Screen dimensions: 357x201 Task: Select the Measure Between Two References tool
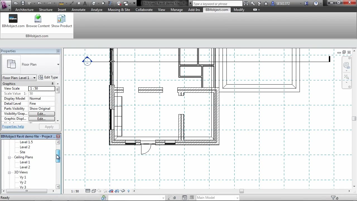tap(62, 3)
